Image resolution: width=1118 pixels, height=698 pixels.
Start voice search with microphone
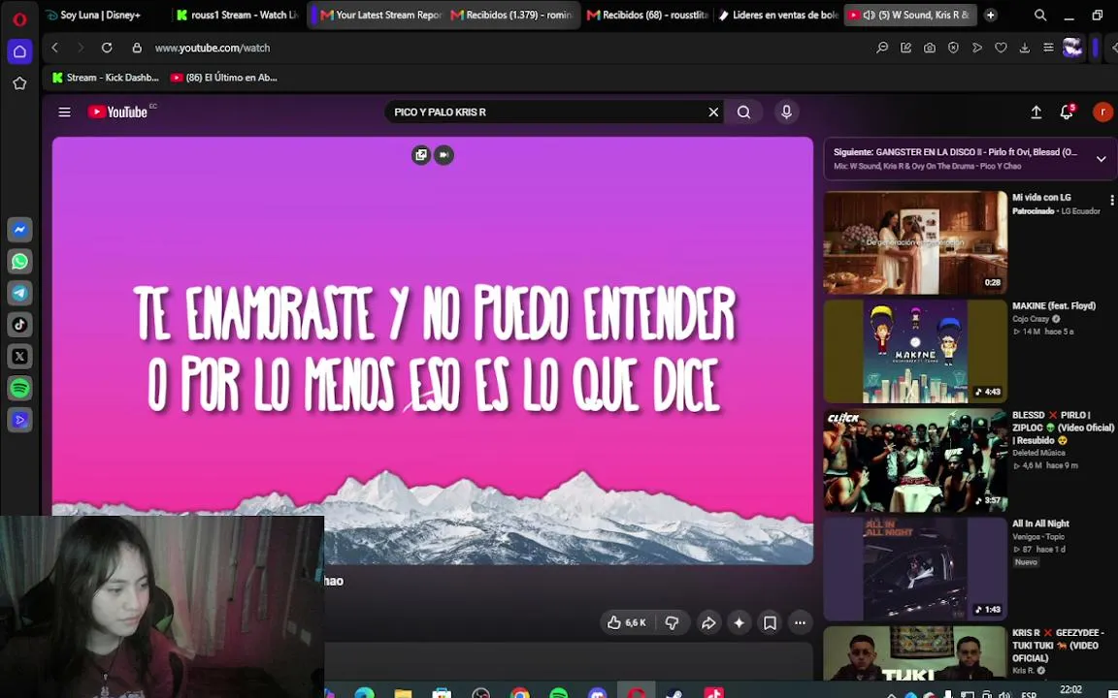click(786, 111)
